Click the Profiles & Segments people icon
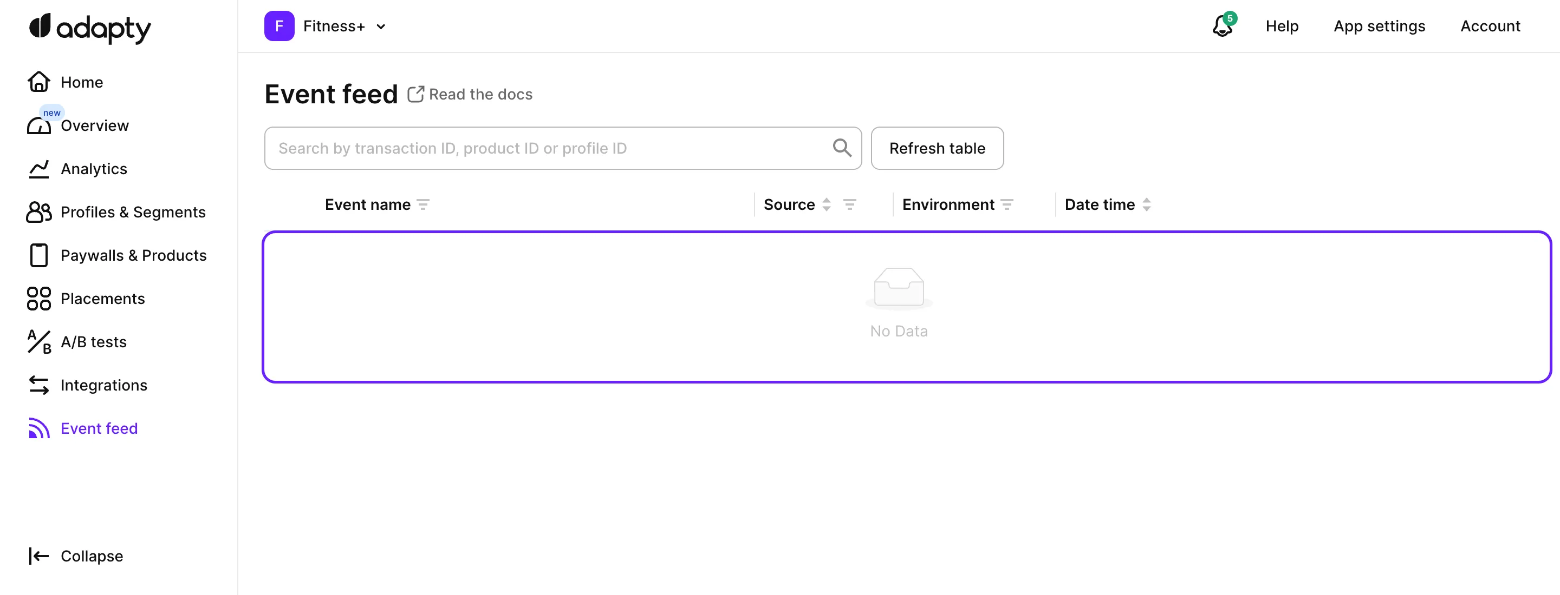This screenshot has width=1560, height=595. tap(39, 212)
